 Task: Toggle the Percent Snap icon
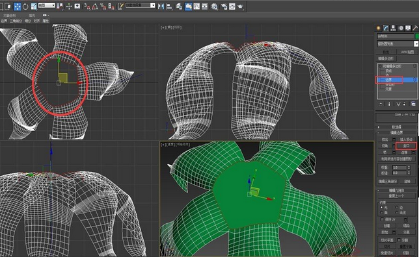[103, 6]
